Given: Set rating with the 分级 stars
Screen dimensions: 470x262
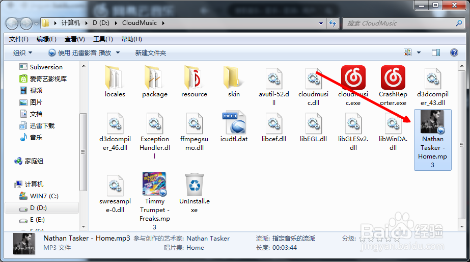Looking at the screenshot, I should click(379, 239).
